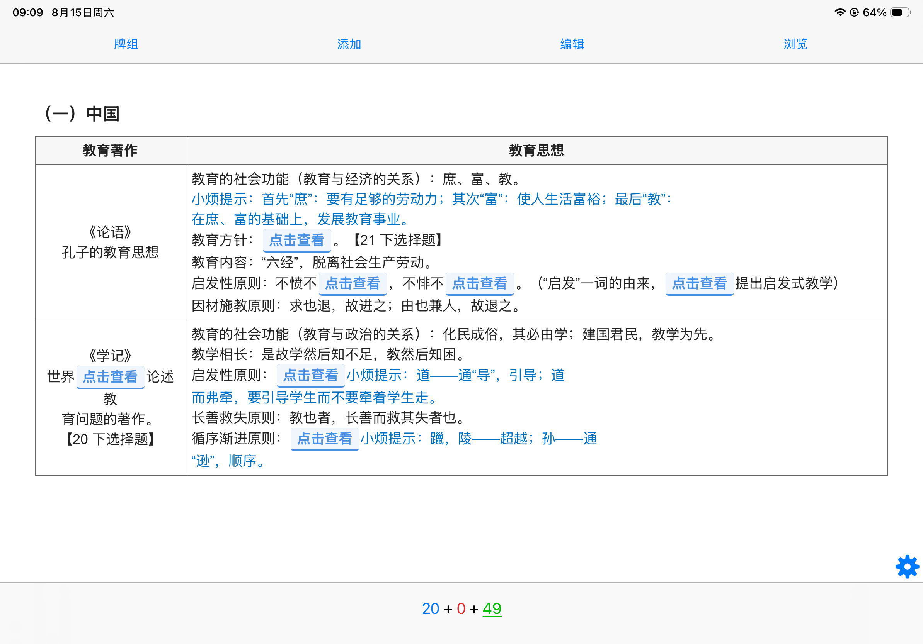Tap the line 教育的社会功能（教育与经济的关系）

pyautogui.click(x=355, y=179)
